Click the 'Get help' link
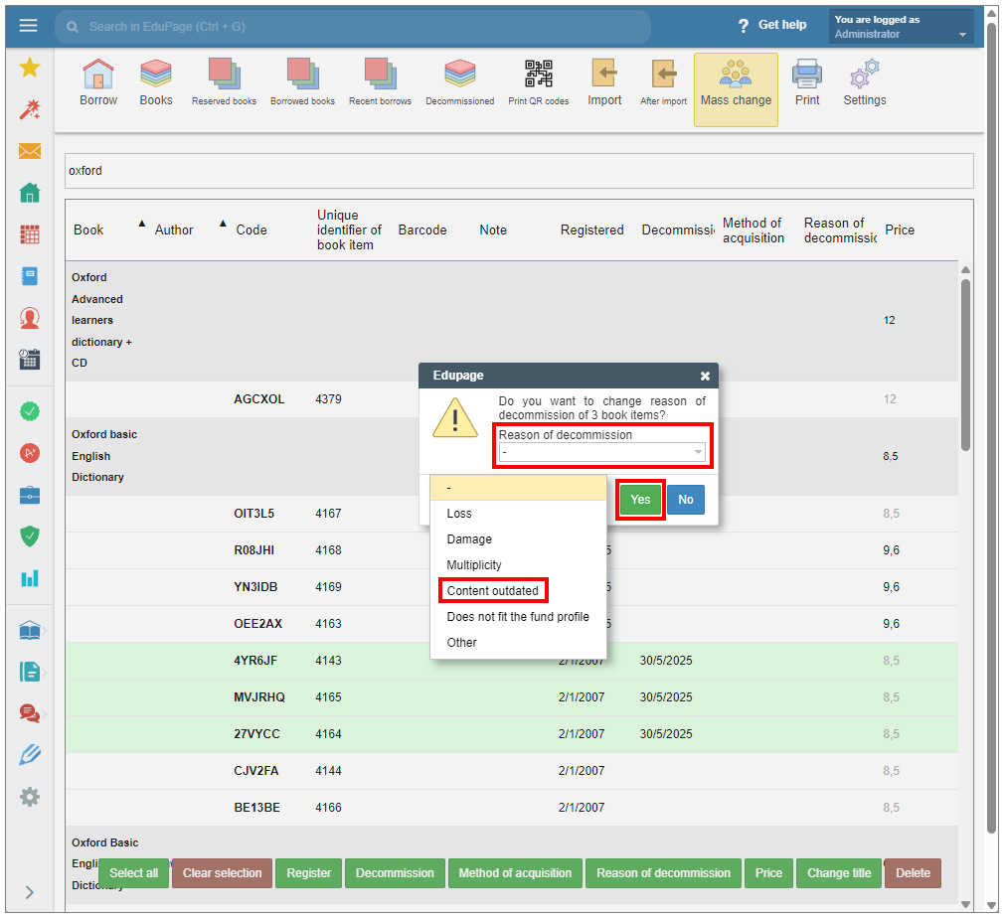This screenshot has height=918, width=1004. point(772,25)
